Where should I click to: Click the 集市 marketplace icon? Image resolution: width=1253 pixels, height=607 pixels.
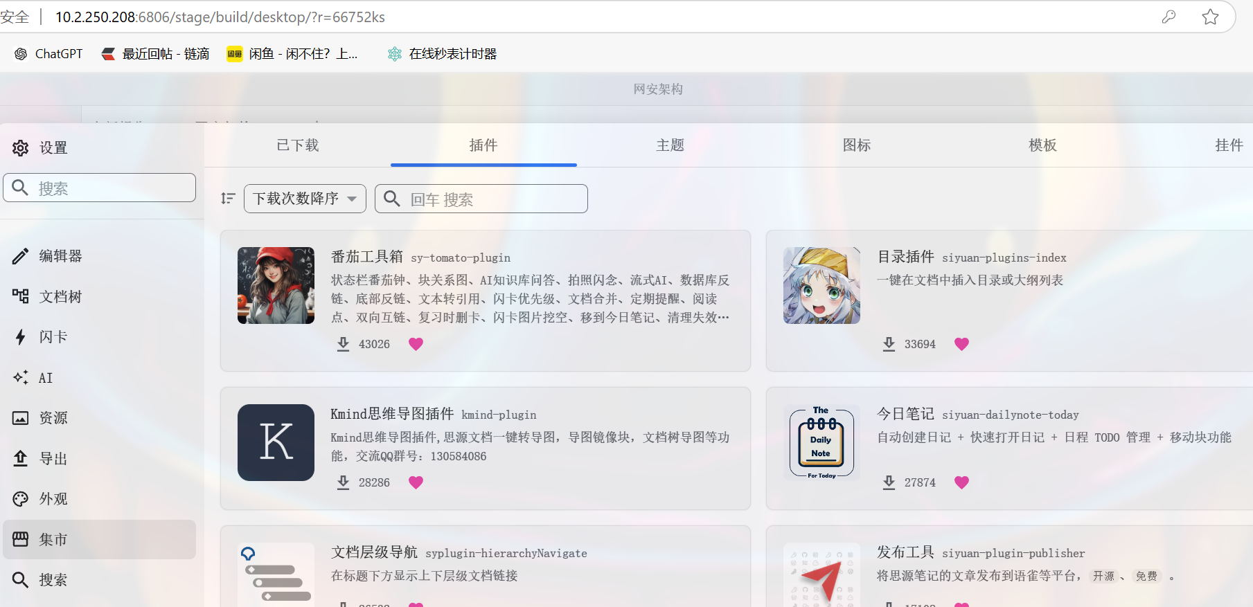tap(21, 539)
